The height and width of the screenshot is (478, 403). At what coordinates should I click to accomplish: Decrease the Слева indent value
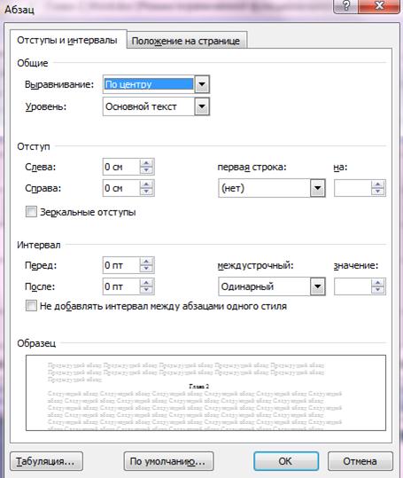point(146,170)
